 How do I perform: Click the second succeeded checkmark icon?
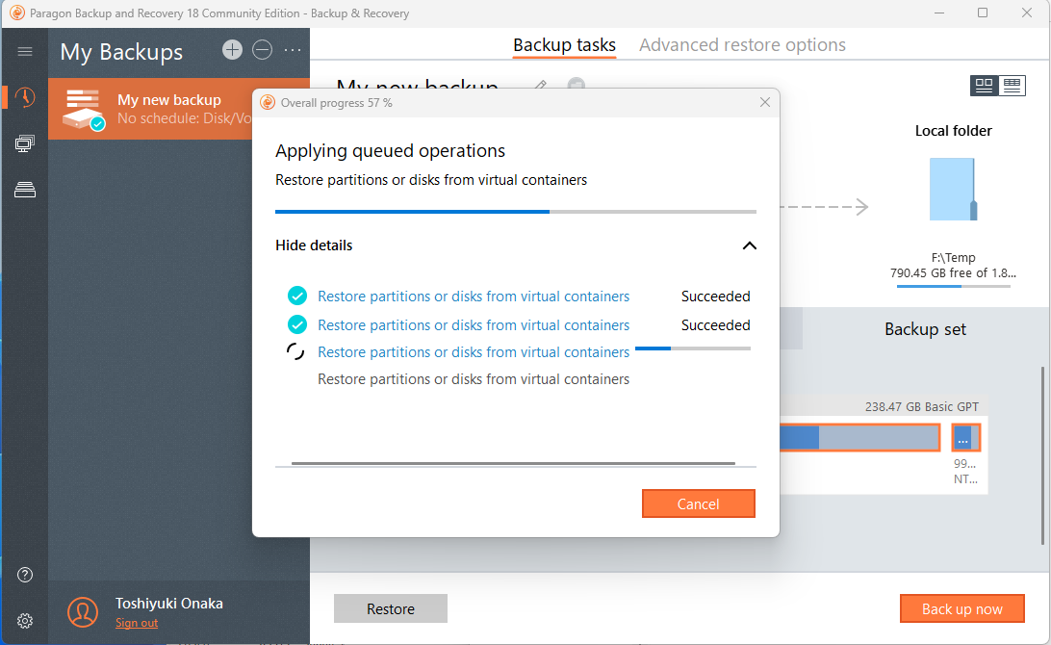point(297,324)
